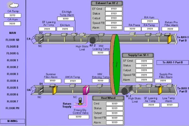Image resolution: width=189 pixels, height=126 pixels.
Task: Open the FLOOR PH page
Action: [x=12, y=108]
